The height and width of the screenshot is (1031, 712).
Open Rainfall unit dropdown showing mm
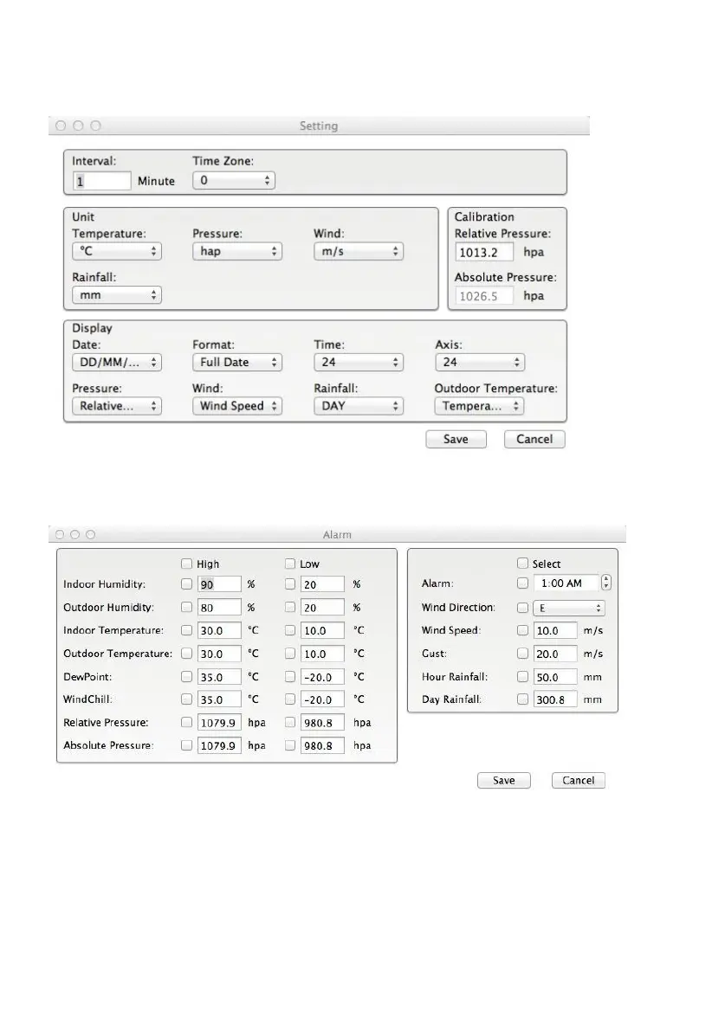coord(116,295)
